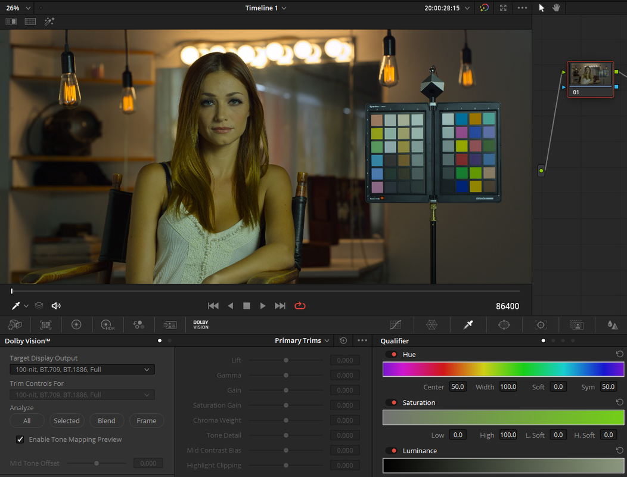
Task: Click Hue Center value field
Action: coord(458,386)
